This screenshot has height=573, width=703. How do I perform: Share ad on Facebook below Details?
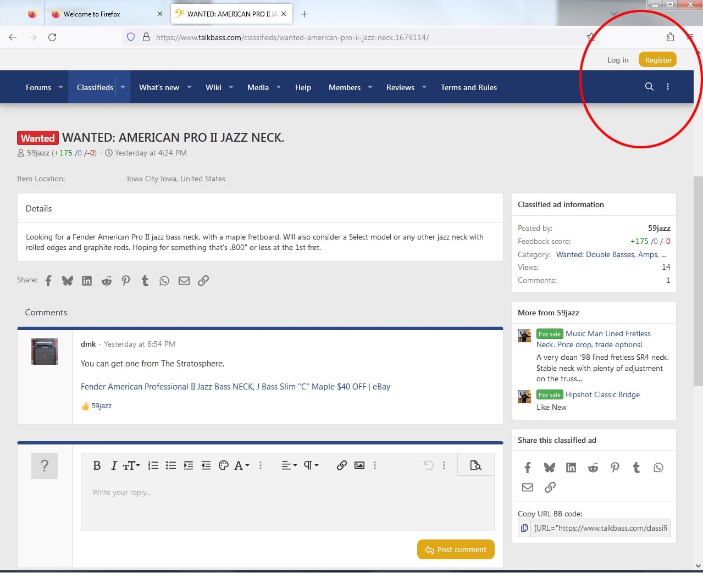pos(48,281)
